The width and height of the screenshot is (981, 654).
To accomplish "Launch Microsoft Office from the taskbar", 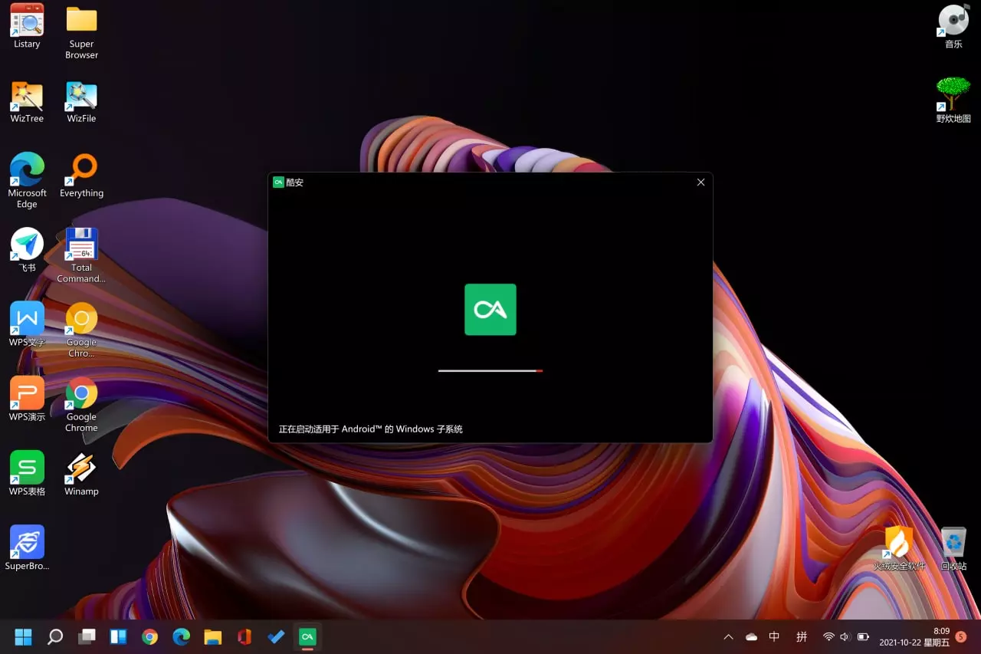I will (x=244, y=636).
